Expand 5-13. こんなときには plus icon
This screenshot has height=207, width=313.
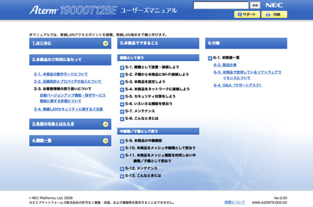click(x=122, y=176)
